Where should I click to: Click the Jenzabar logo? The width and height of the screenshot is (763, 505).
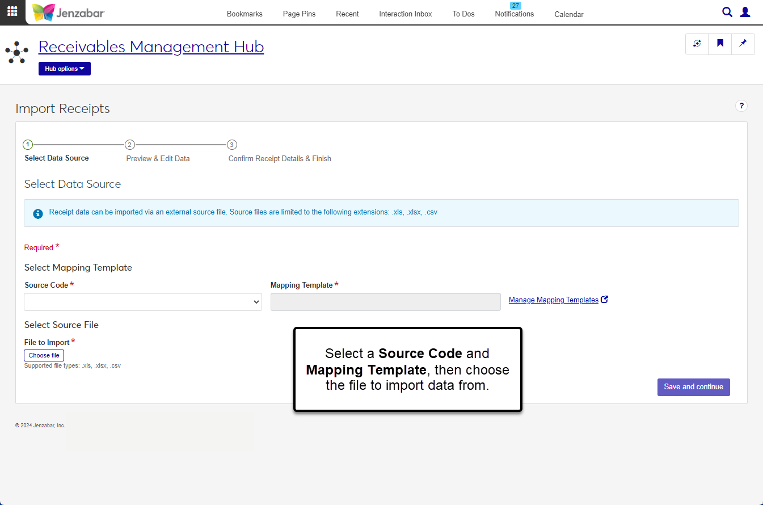pyautogui.click(x=69, y=12)
